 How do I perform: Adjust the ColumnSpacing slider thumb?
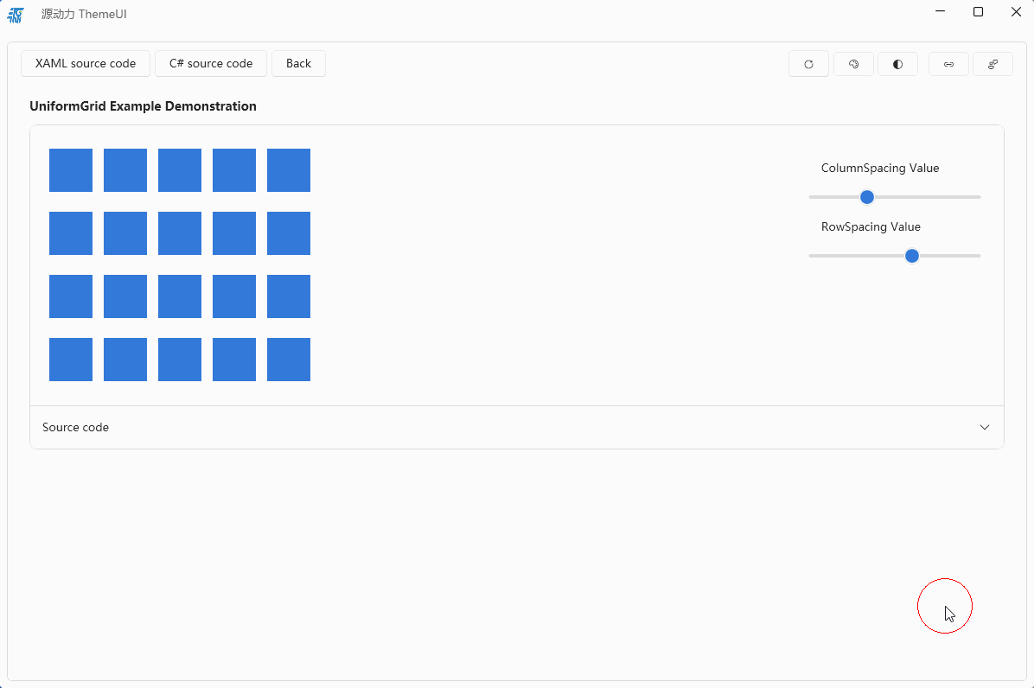867,197
